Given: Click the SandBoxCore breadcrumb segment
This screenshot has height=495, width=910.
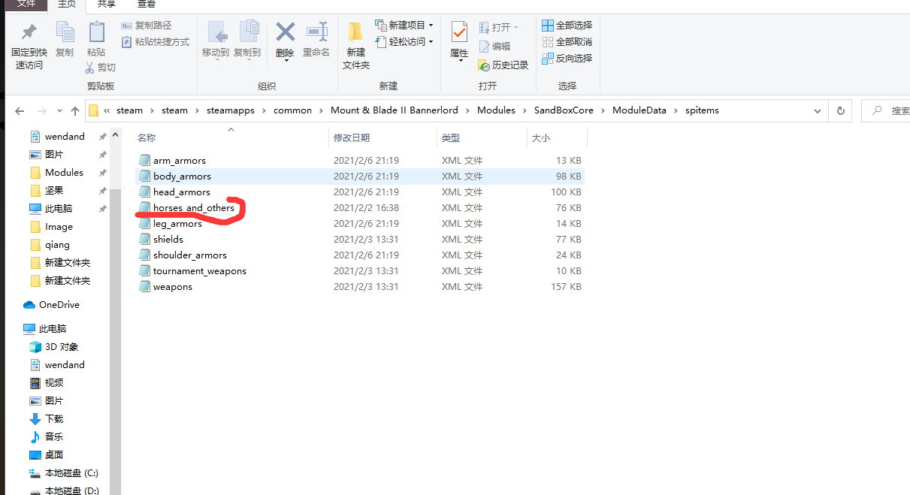Looking at the screenshot, I should click(564, 110).
